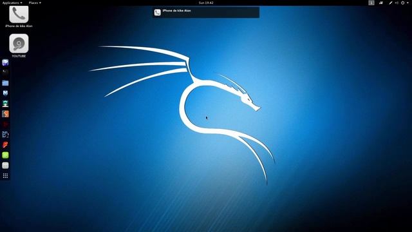The height and width of the screenshot is (232, 412).
Task: Launch BeEF from the dock
Action: (x=5, y=135)
